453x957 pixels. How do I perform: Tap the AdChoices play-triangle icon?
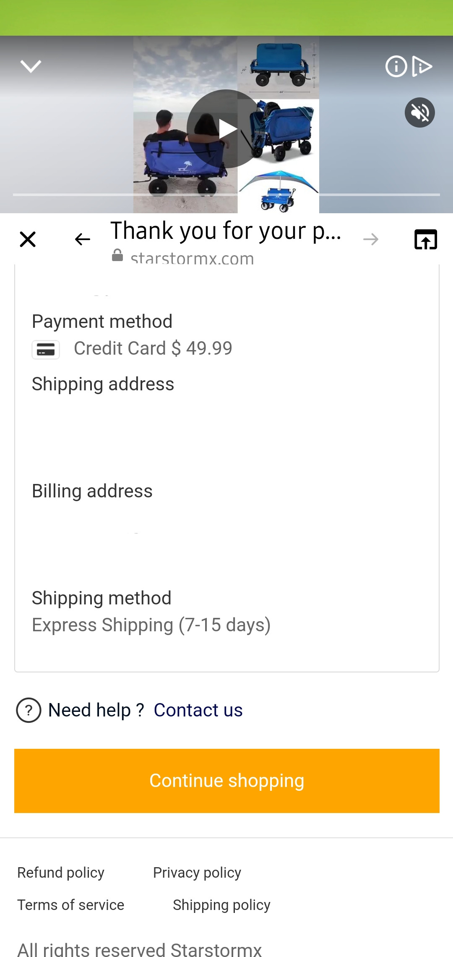pos(422,66)
